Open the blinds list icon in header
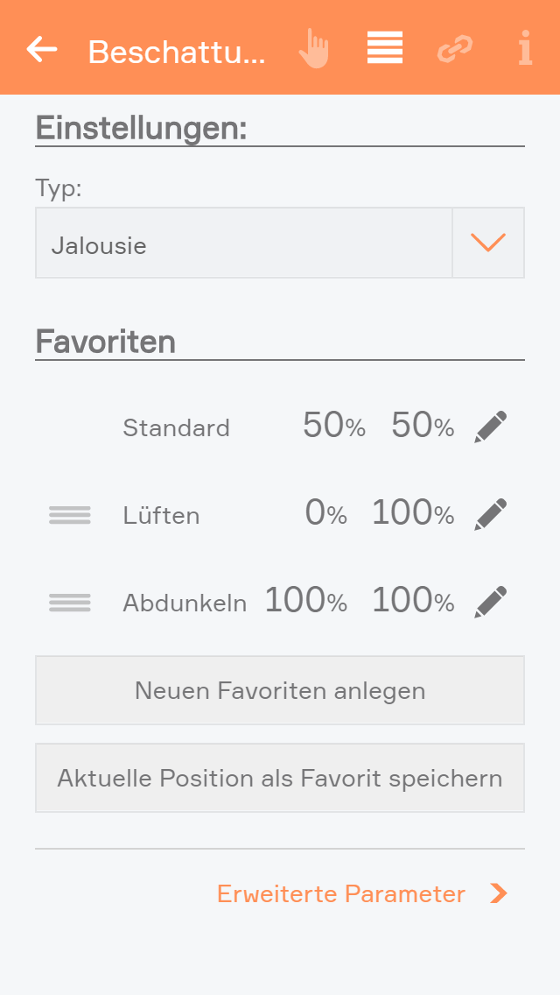This screenshot has width=560, height=995. (x=385, y=48)
